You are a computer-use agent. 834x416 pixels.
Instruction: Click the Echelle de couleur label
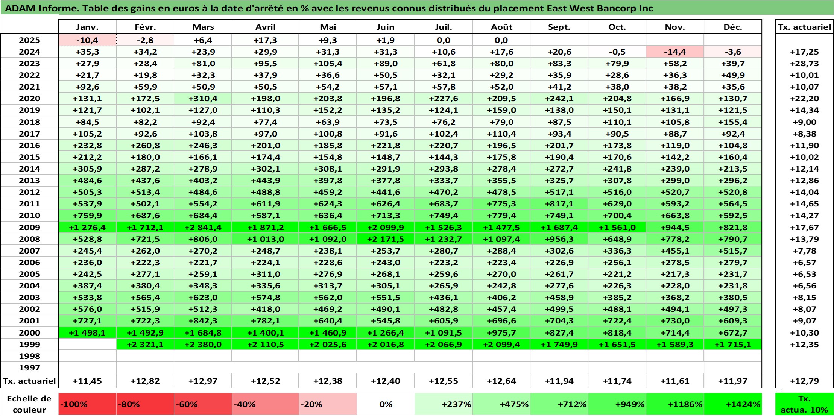[29, 404]
